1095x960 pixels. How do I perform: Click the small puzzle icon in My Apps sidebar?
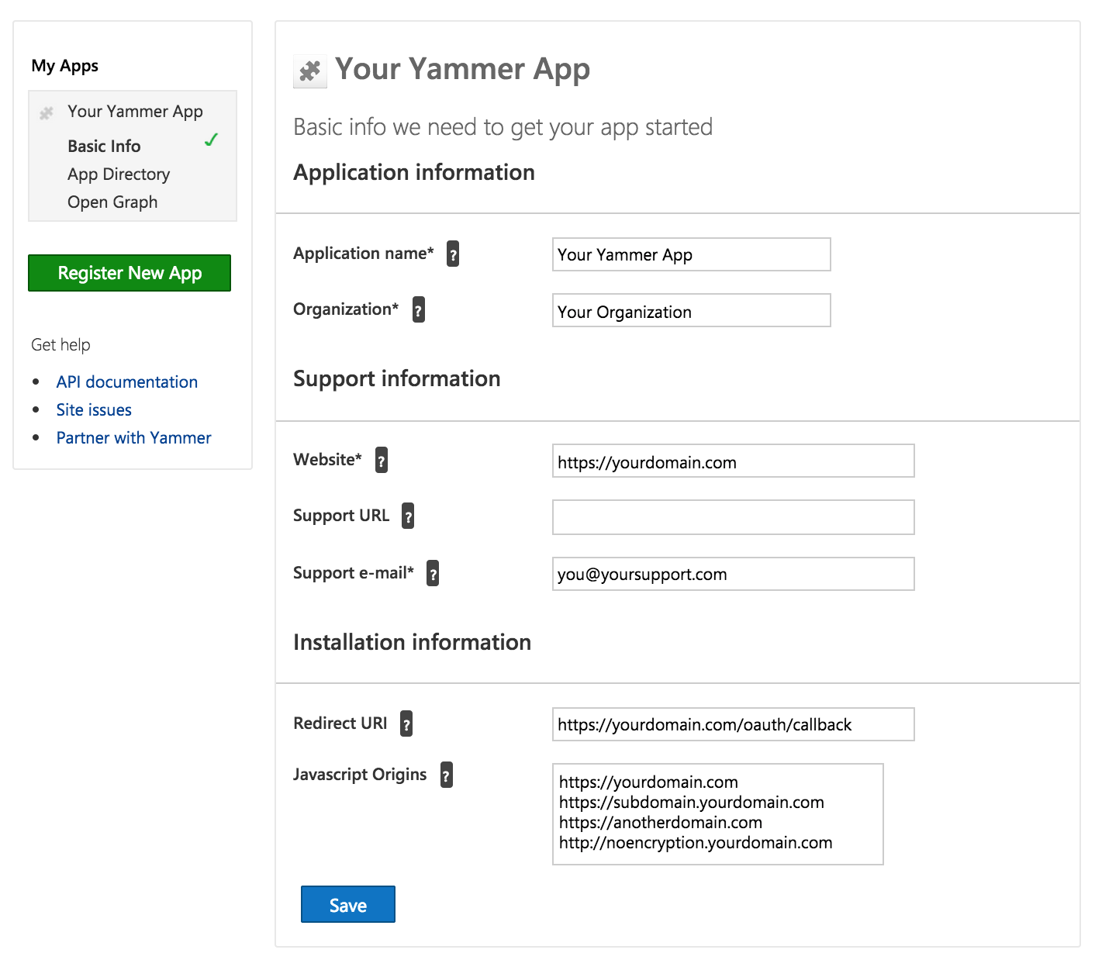[x=47, y=113]
